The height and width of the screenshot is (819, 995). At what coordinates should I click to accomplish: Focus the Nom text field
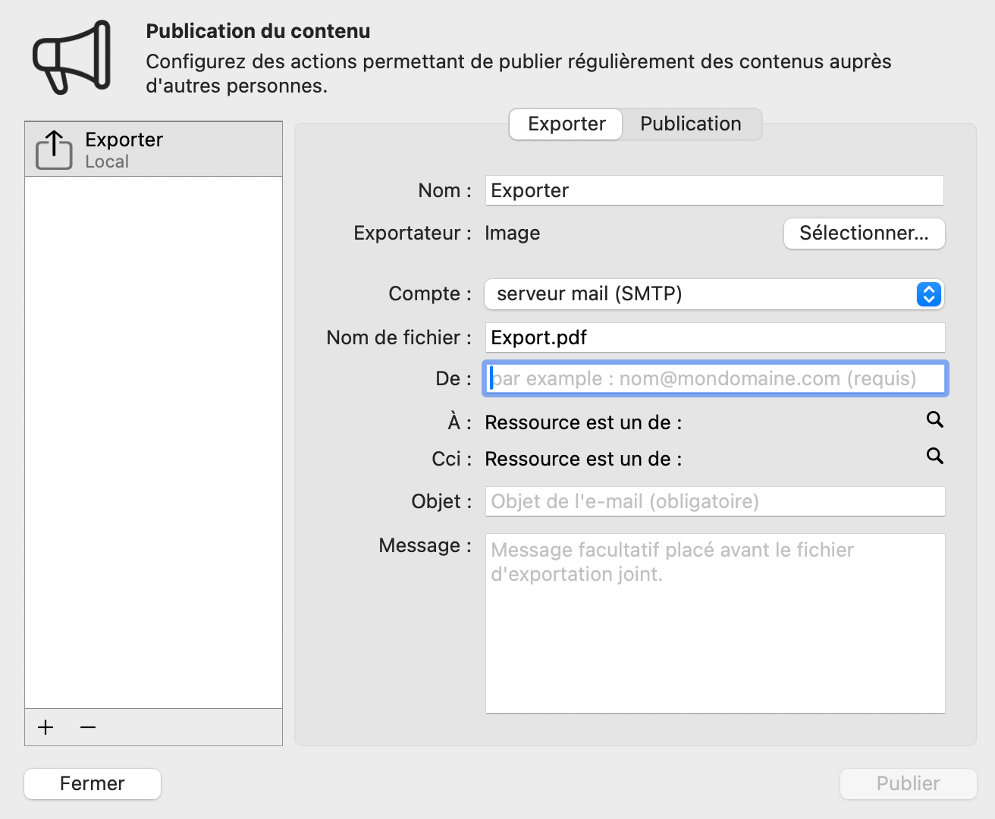pos(714,190)
